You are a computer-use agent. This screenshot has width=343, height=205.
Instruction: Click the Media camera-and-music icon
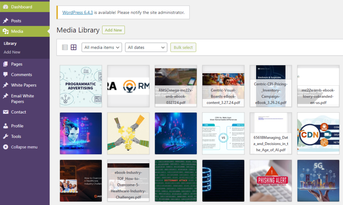tap(6, 31)
